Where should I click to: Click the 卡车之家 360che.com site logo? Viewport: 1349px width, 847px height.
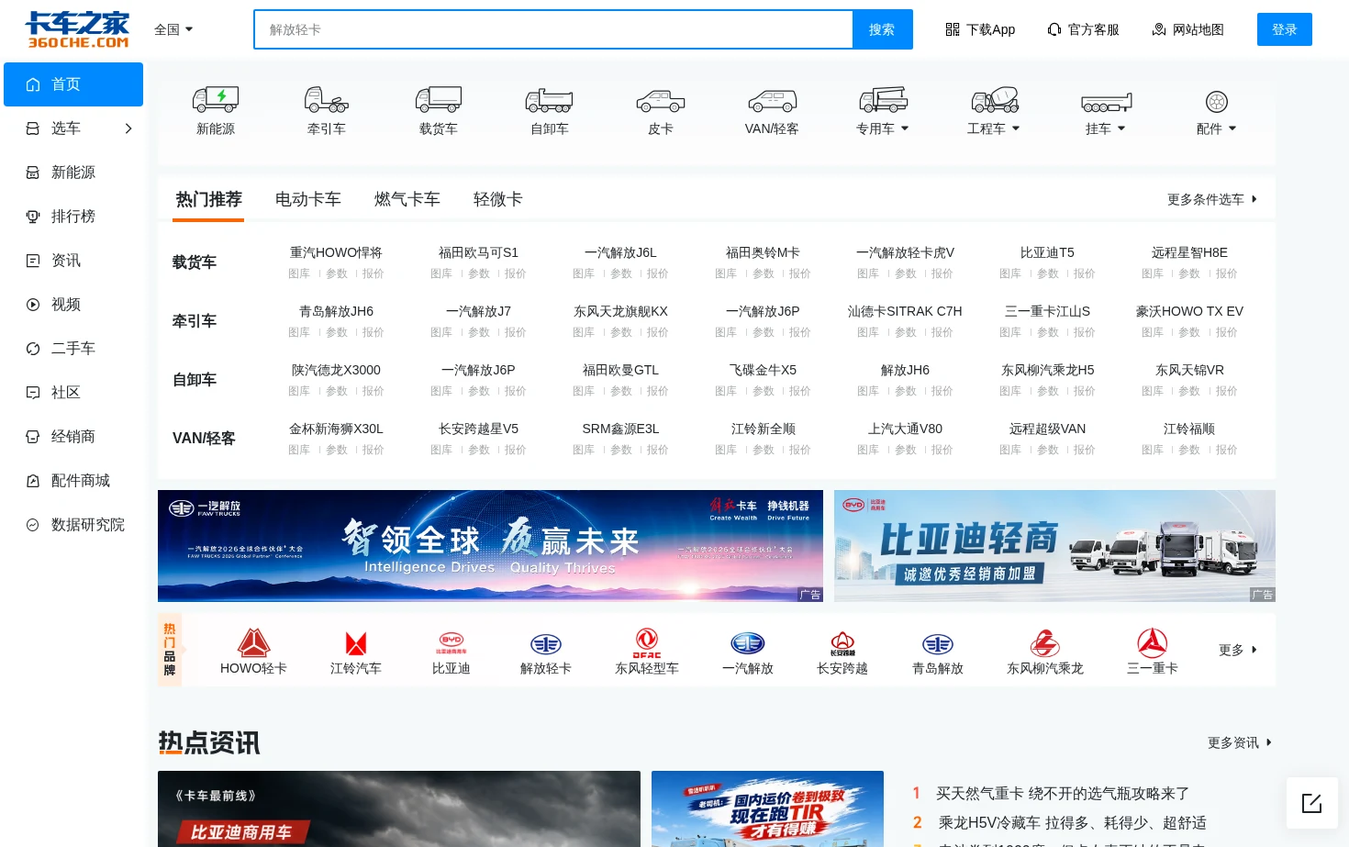click(77, 29)
